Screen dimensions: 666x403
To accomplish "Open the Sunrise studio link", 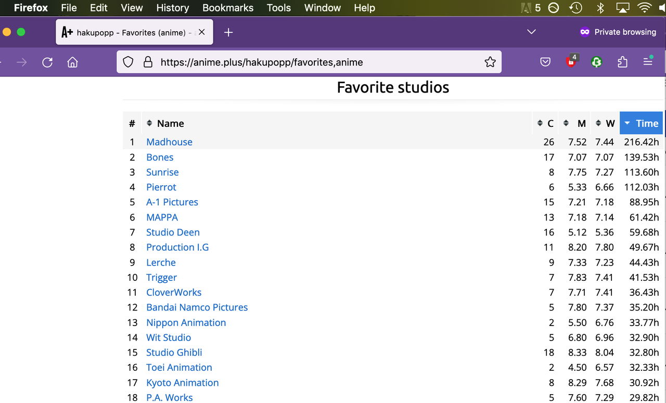I will point(162,172).
